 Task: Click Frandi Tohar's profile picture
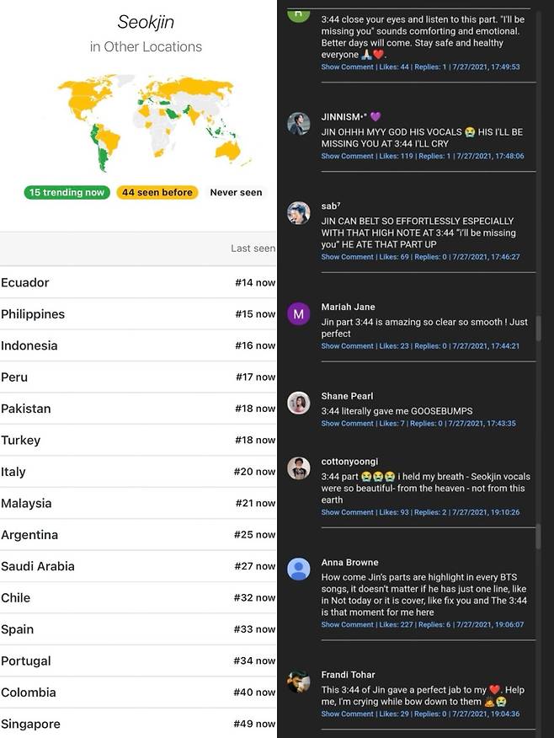point(299,682)
